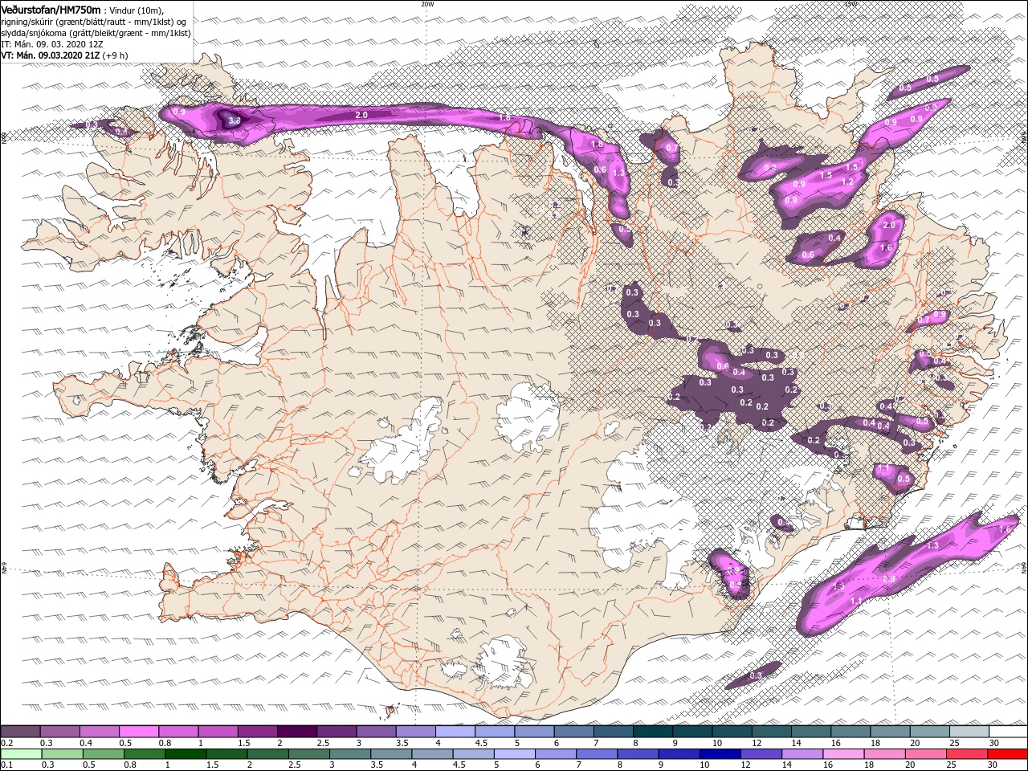Click the 15W longitude label
The width and height of the screenshot is (1028, 771).
(x=851, y=4)
